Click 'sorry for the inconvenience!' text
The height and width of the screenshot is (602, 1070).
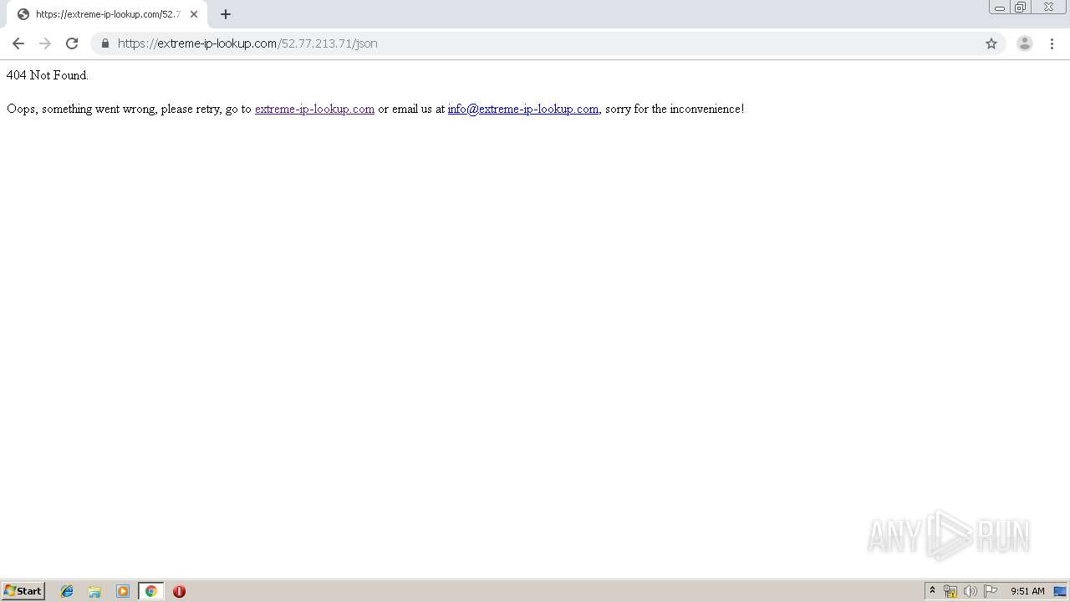pos(675,109)
